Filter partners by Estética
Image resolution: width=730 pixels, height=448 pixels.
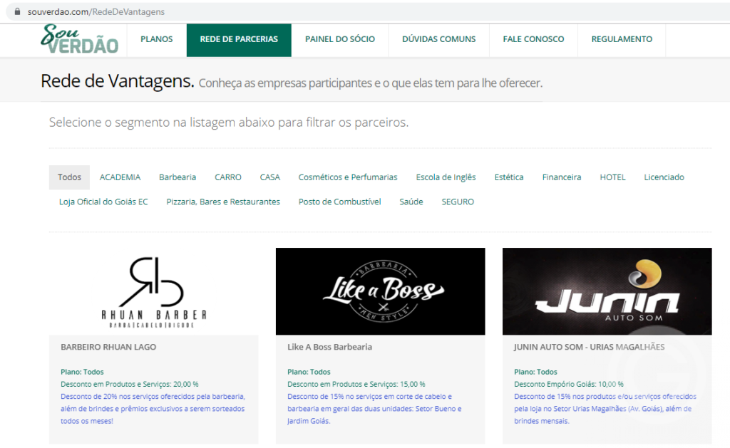[x=509, y=177]
